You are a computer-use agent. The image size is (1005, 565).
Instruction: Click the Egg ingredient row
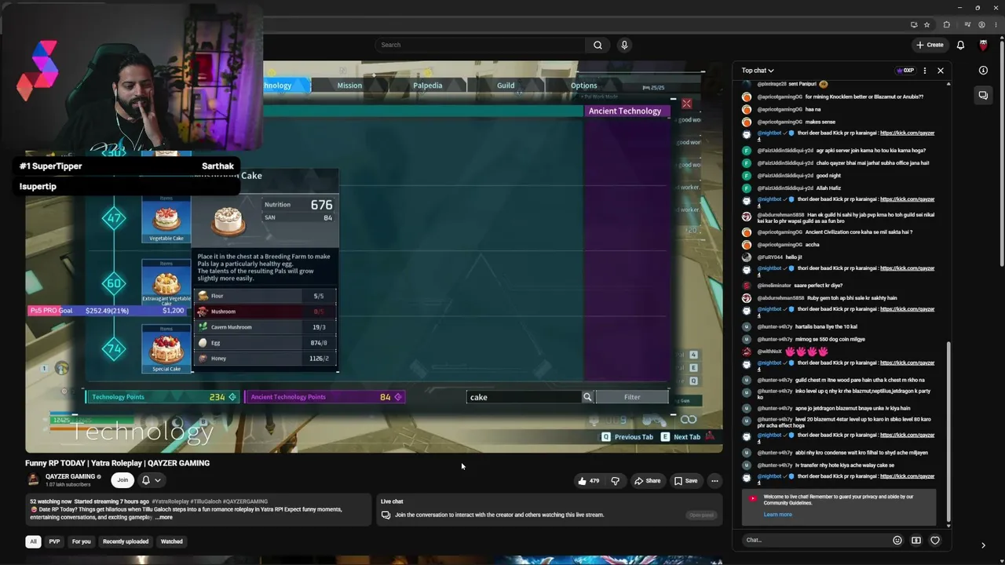pyautogui.click(x=265, y=343)
